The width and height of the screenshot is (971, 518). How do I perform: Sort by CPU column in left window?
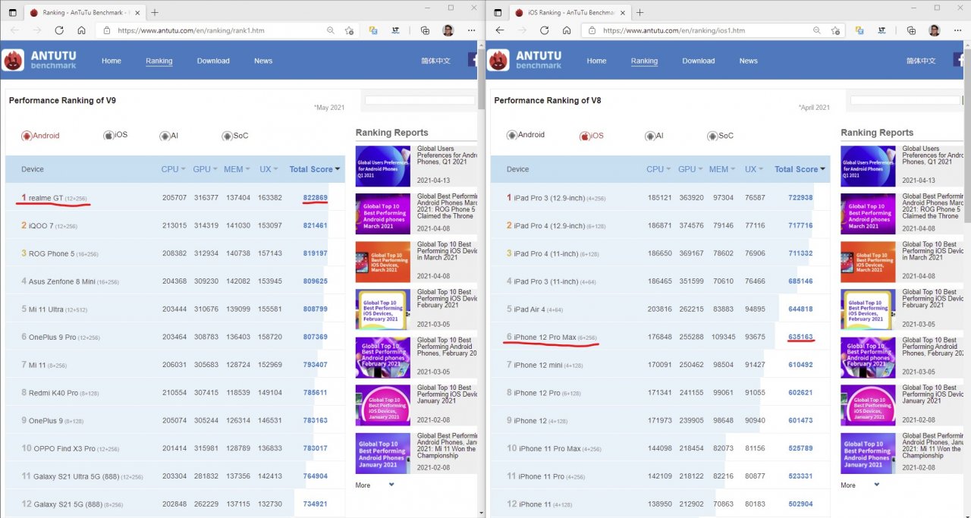(x=174, y=169)
